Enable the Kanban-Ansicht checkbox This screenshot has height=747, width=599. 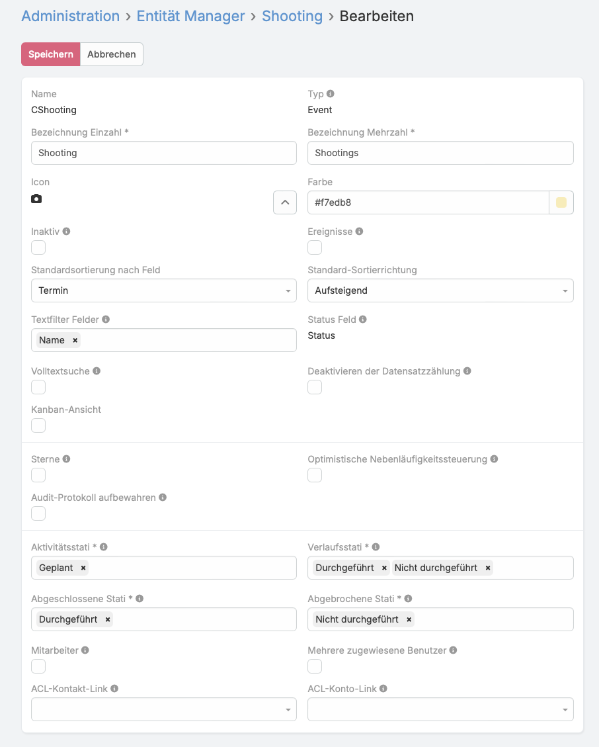[x=38, y=425]
